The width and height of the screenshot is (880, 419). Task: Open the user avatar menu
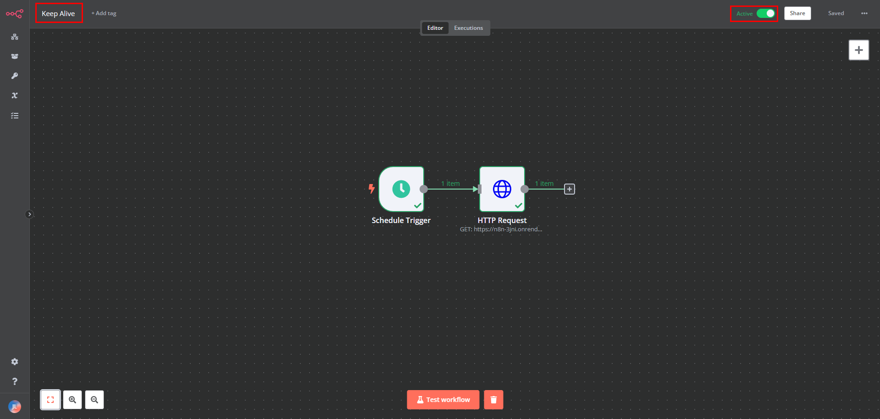coord(15,407)
